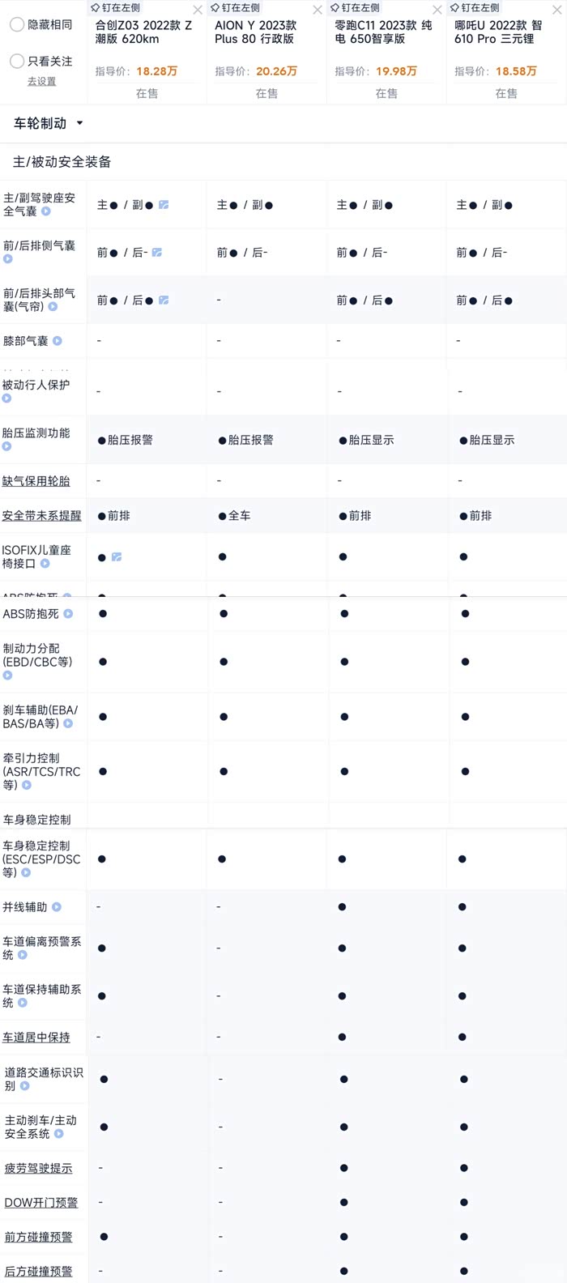This screenshot has height=1283, width=567.
Task: Pin the AION Y Plus column to the left
Action: click(x=234, y=7)
